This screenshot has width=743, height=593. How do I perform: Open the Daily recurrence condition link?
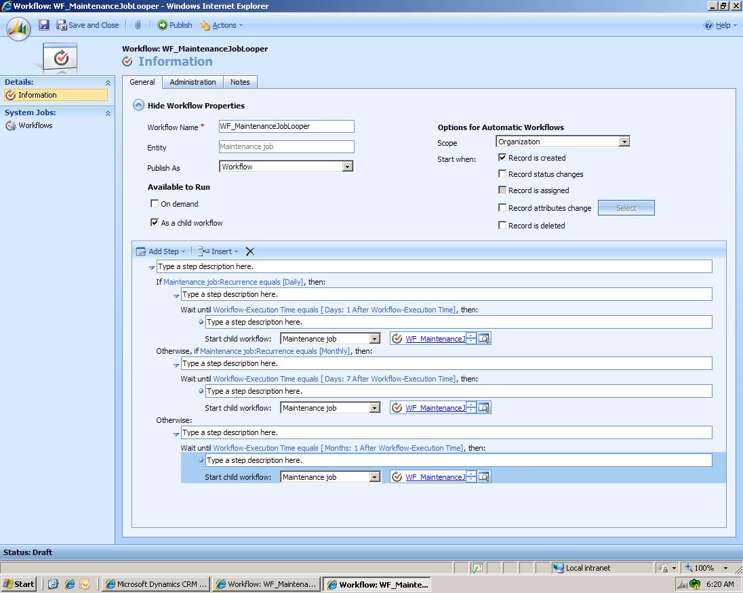tap(234, 282)
